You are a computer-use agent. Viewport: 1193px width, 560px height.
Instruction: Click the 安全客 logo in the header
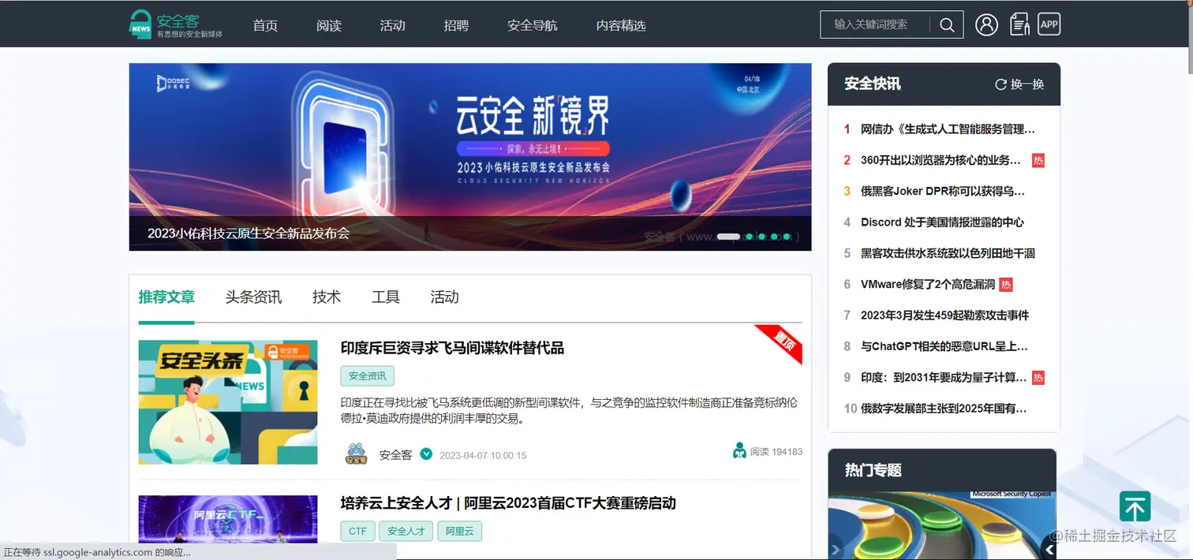click(x=176, y=24)
